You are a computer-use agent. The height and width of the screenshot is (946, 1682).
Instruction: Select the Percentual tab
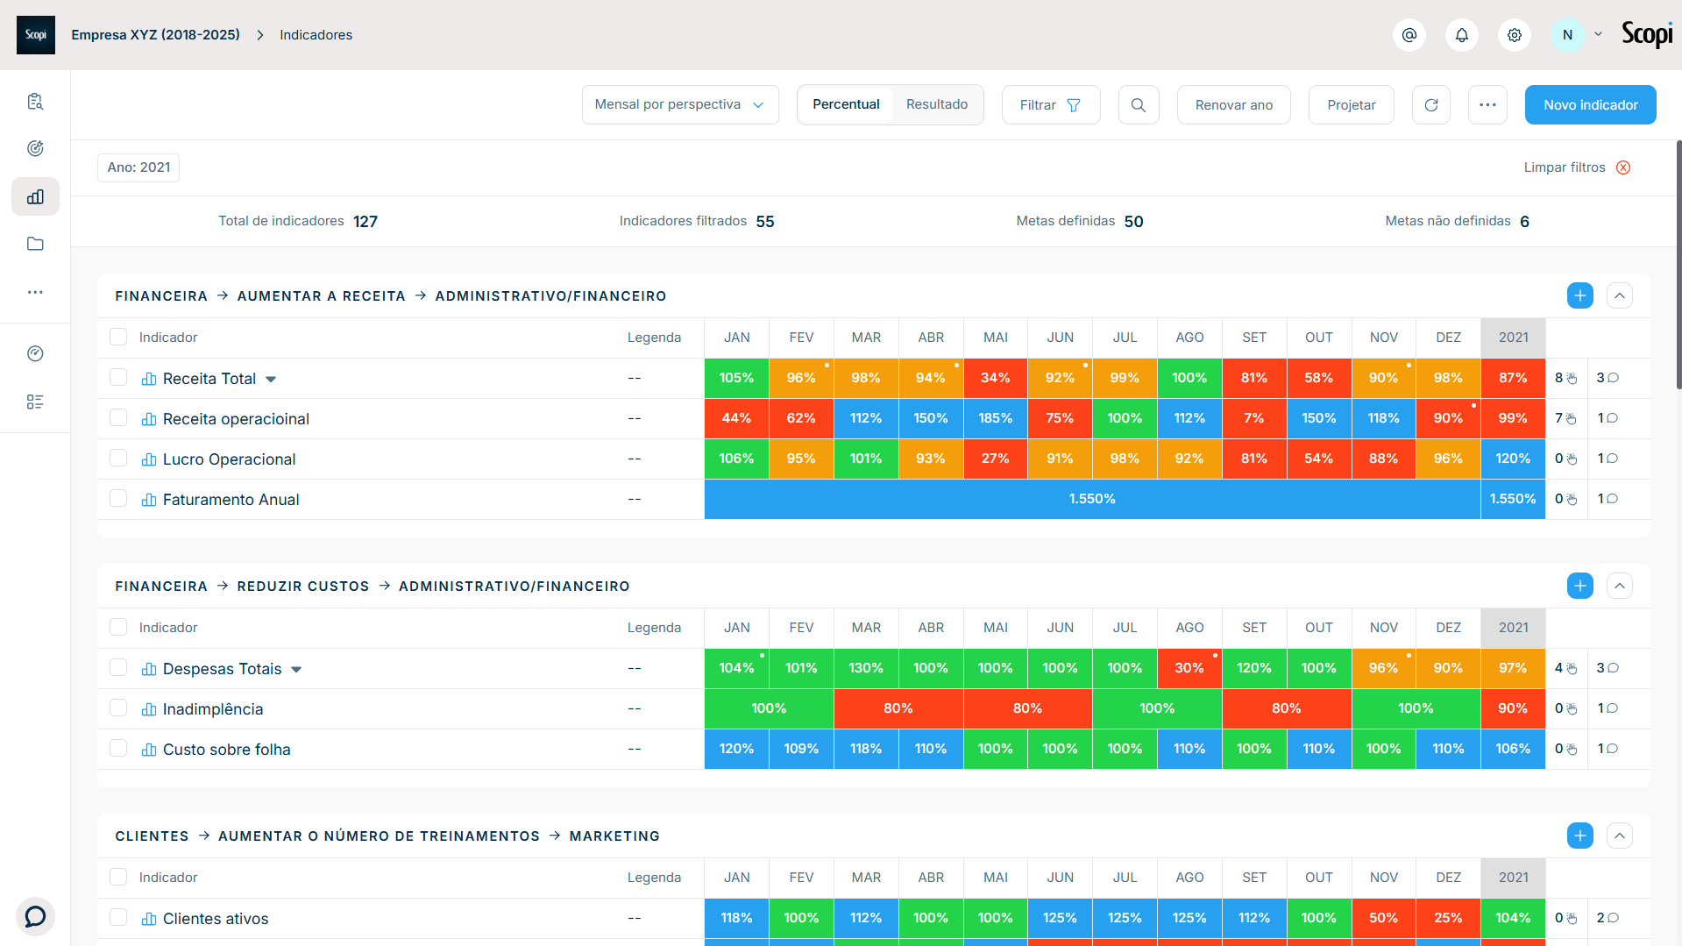845,104
